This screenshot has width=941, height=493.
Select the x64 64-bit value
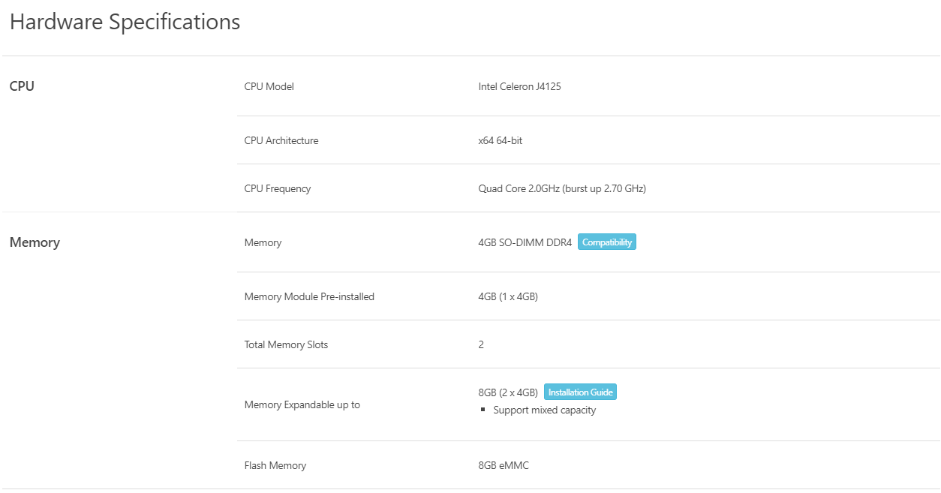pyautogui.click(x=500, y=140)
